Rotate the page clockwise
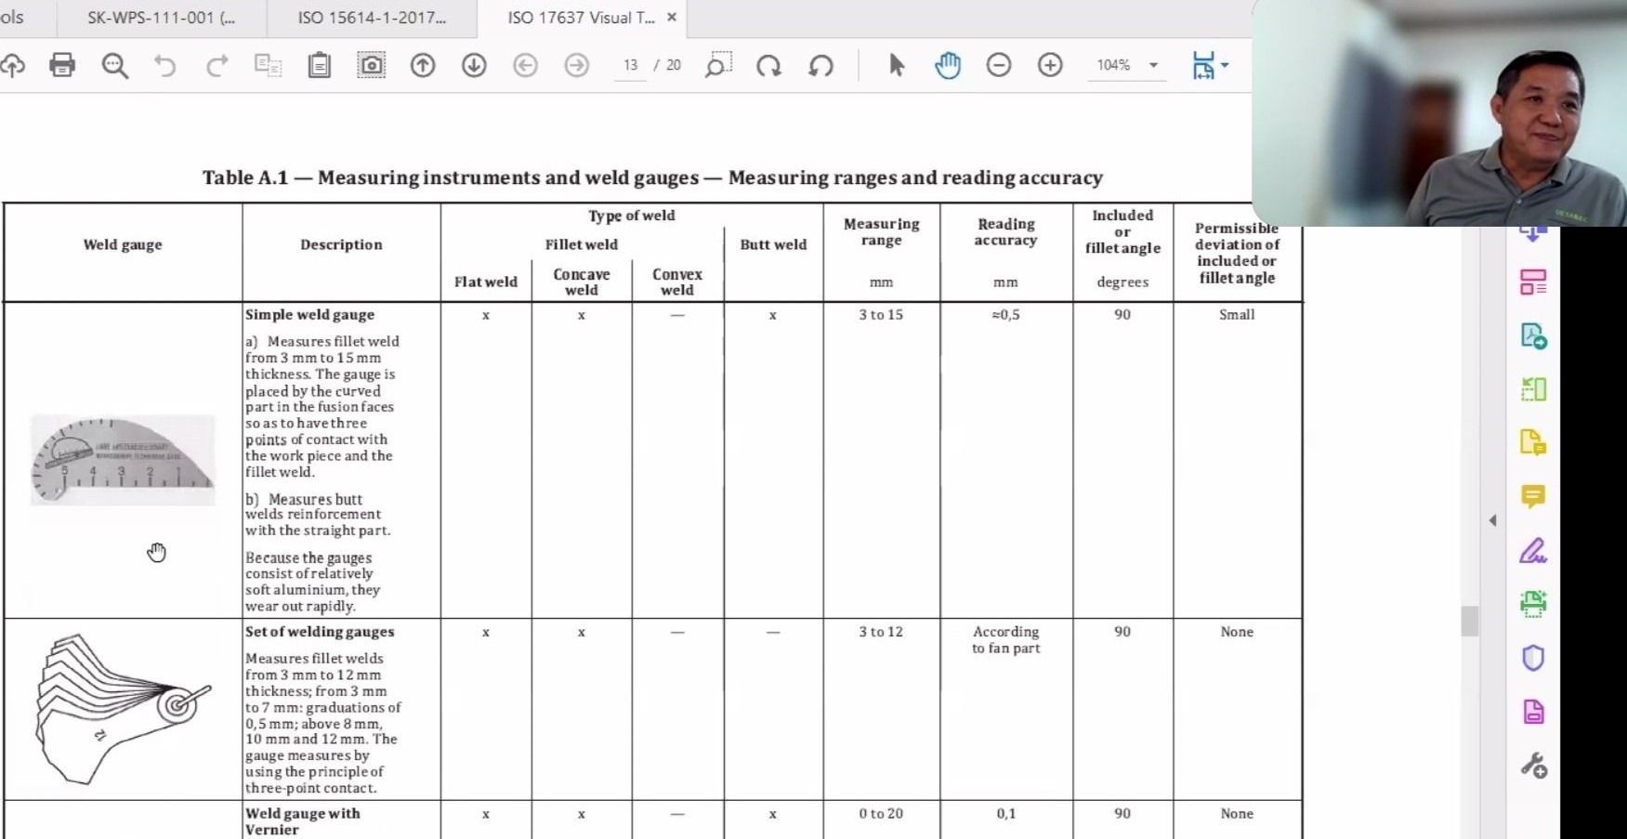This screenshot has width=1627, height=839. click(x=768, y=65)
